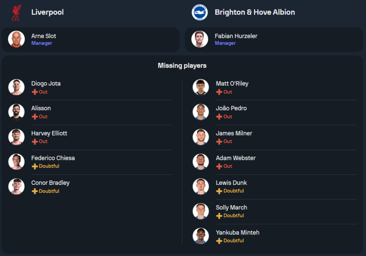Screen dimensions: 366x256
Task: Open the Brighton & Hove Albion team link
Action: (x=255, y=12)
